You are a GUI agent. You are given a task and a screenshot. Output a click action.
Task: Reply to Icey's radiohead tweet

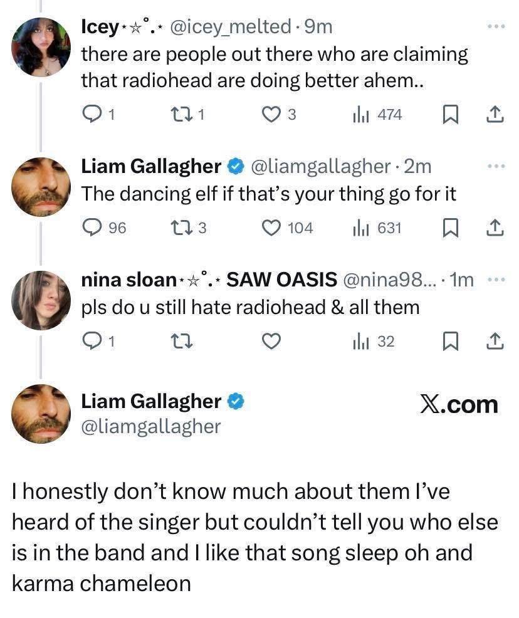pyautogui.click(x=92, y=115)
